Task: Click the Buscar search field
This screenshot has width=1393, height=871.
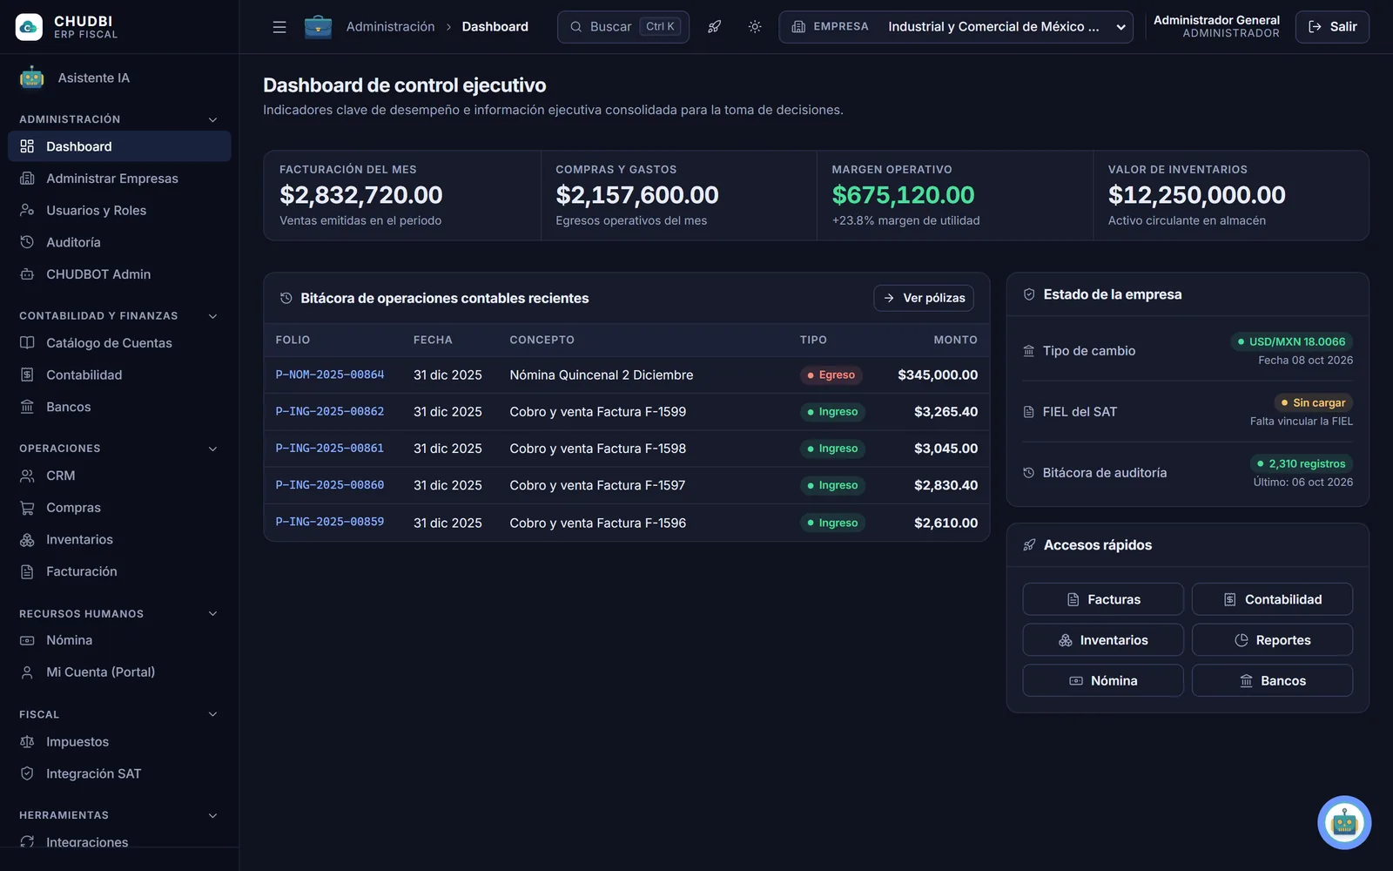Action: [623, 27]
